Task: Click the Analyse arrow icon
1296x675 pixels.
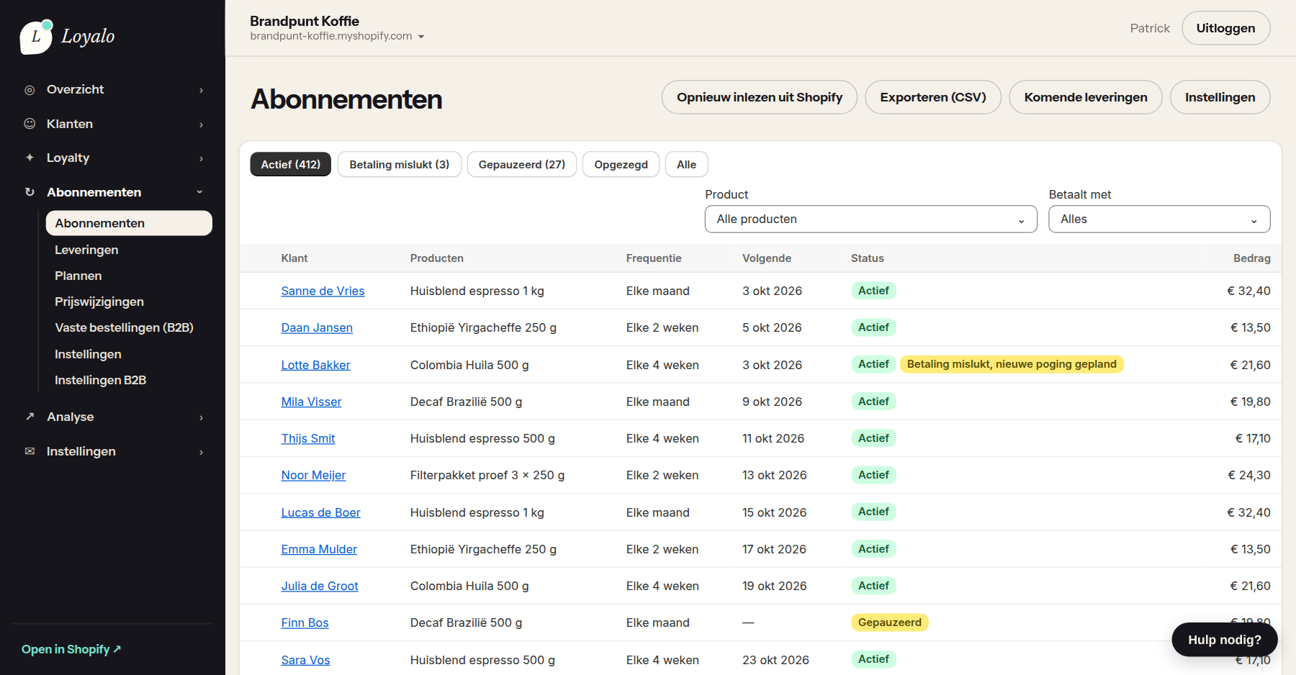Action: point(30,417)
